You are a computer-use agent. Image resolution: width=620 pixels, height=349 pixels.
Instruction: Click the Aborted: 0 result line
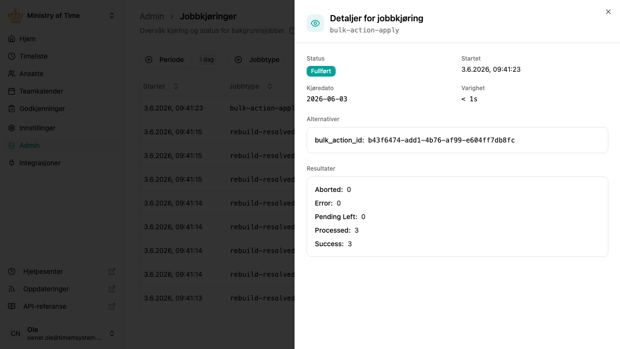[x=333, y=190]
